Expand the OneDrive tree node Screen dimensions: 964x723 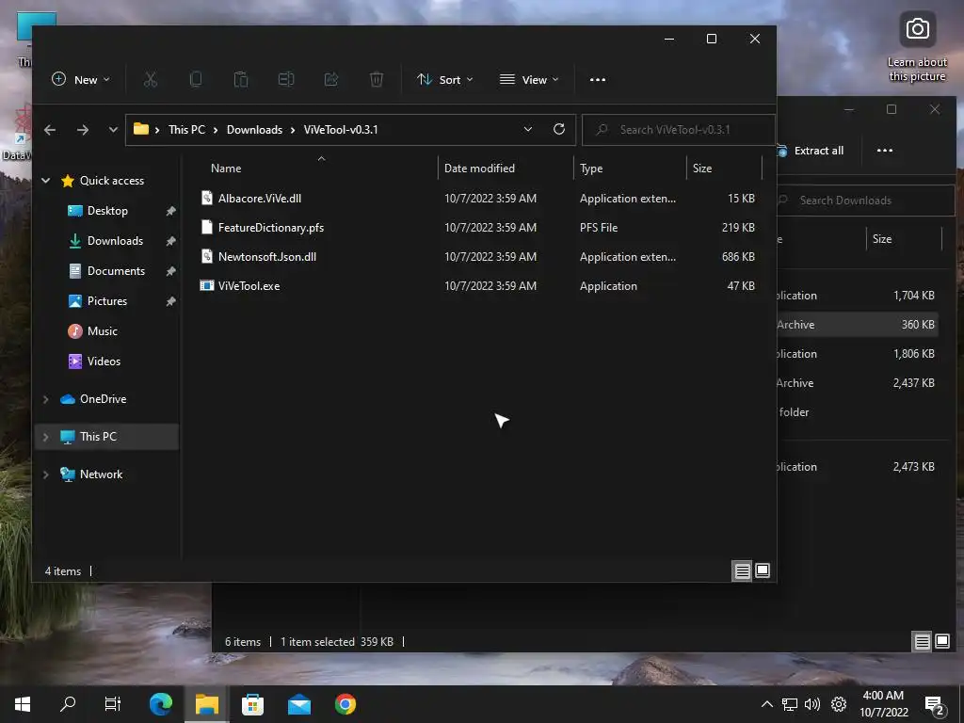point(45,399)
